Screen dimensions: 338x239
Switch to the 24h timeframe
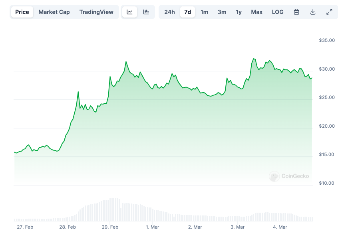(169, 12)
